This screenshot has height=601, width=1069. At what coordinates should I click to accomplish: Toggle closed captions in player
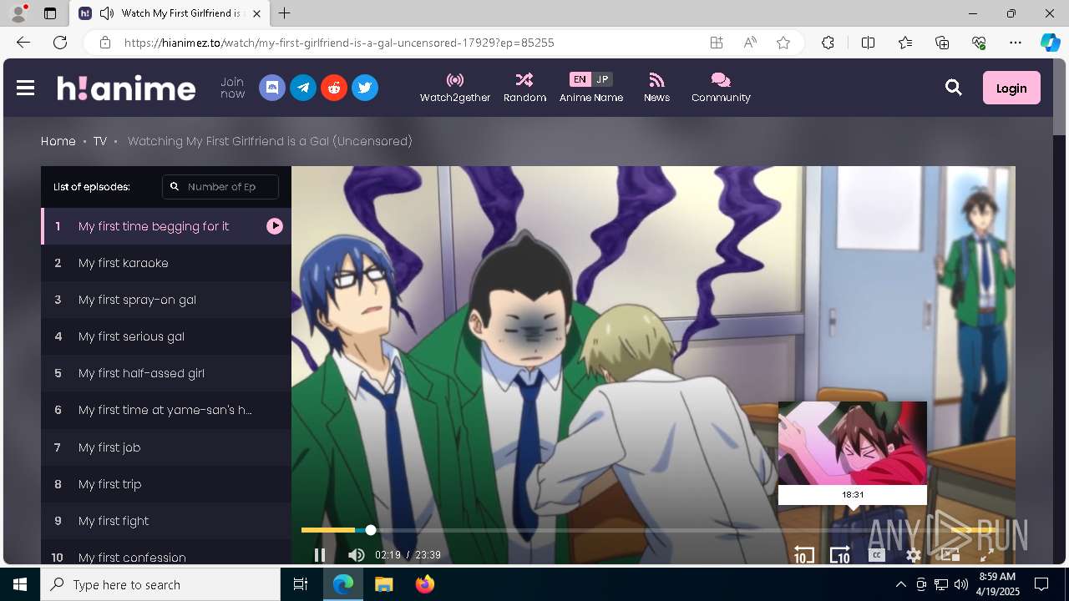[x=877, y=555]
